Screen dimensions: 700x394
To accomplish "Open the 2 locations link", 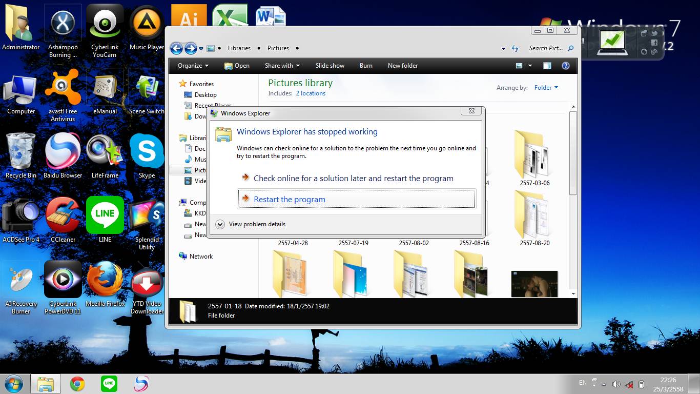I will pyautogui.click(x=311, y=93).
